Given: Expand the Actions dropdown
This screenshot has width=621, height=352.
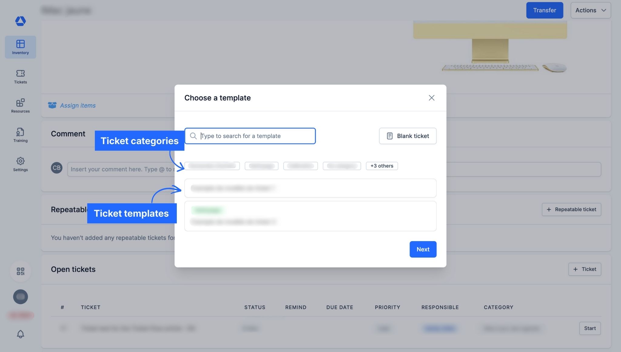Looking at the screenshot, I should click(x=590, y=10).
